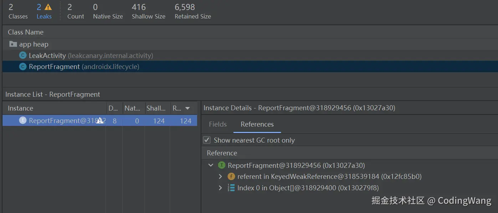This screenshot has width=498, height=213.
Task: Click the Shallow Size column header in Instance list
Action: coord(156,108)
